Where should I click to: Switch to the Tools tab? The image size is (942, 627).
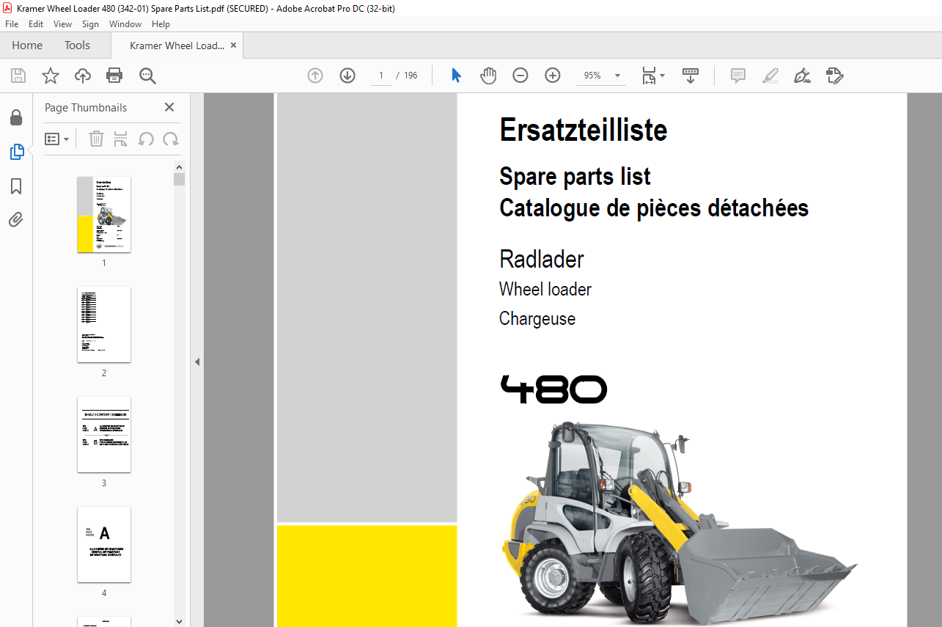(77, 45)
